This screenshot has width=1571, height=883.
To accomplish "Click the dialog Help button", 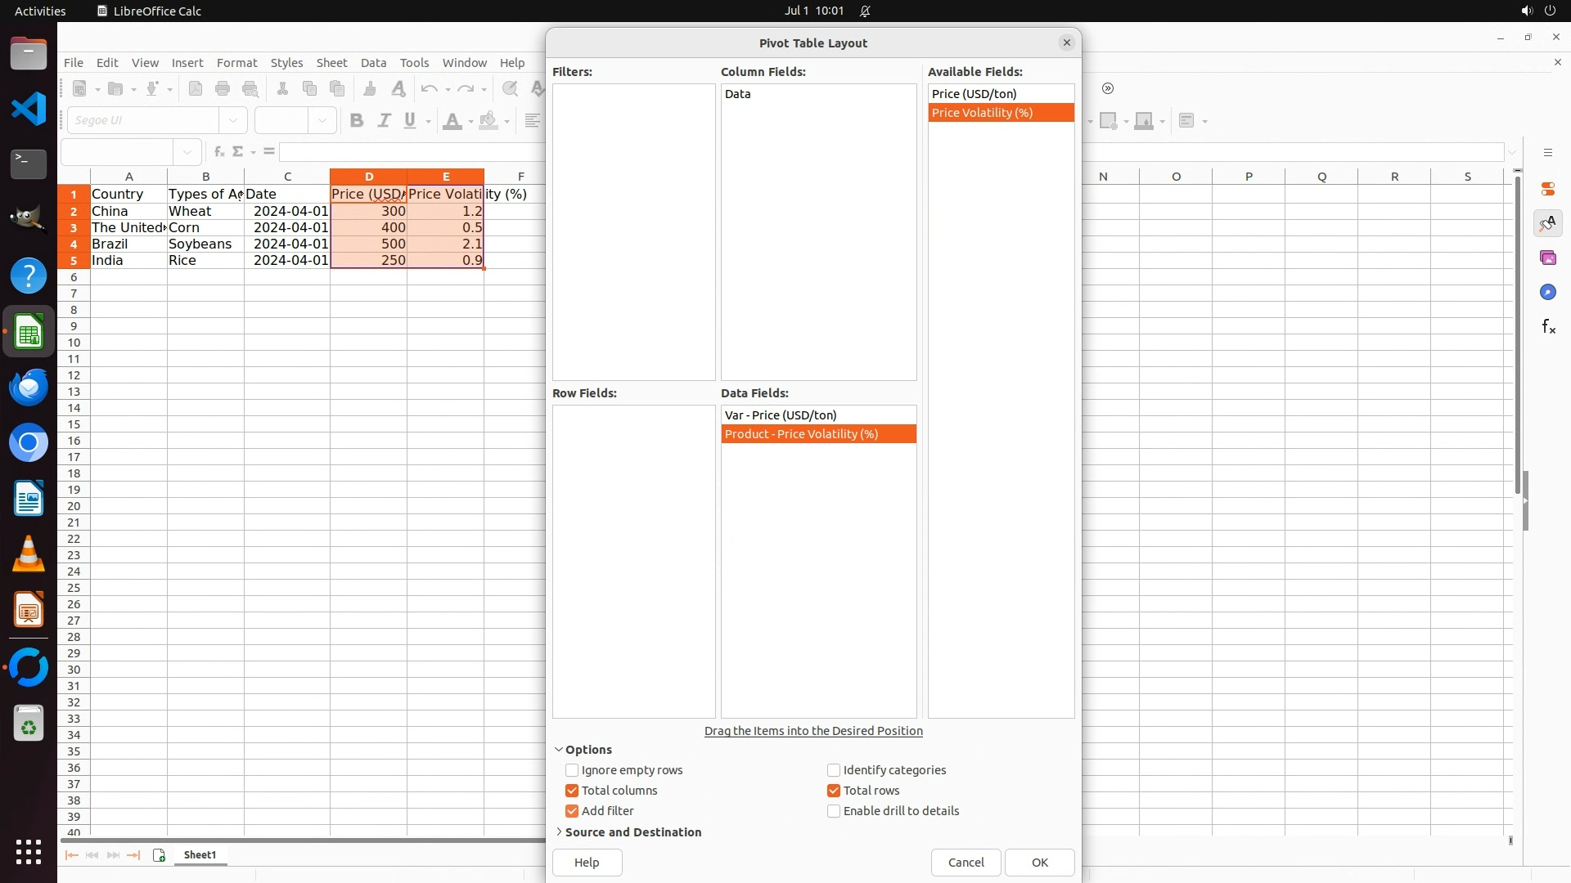I will 587,863.
